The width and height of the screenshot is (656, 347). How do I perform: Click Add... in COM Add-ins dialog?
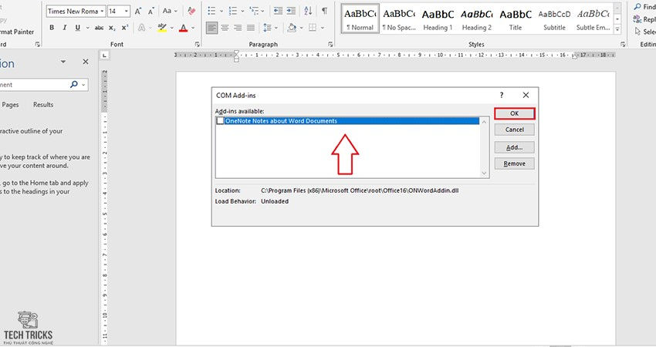(514, 147)
